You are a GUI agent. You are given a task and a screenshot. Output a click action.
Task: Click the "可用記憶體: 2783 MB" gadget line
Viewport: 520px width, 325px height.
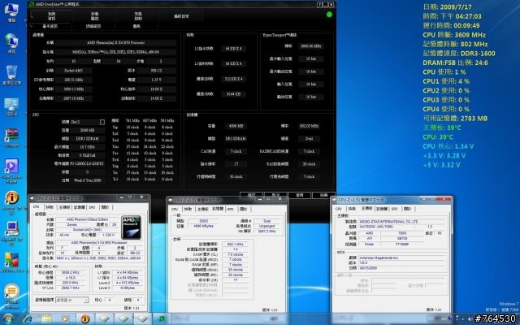click(456, 119)
